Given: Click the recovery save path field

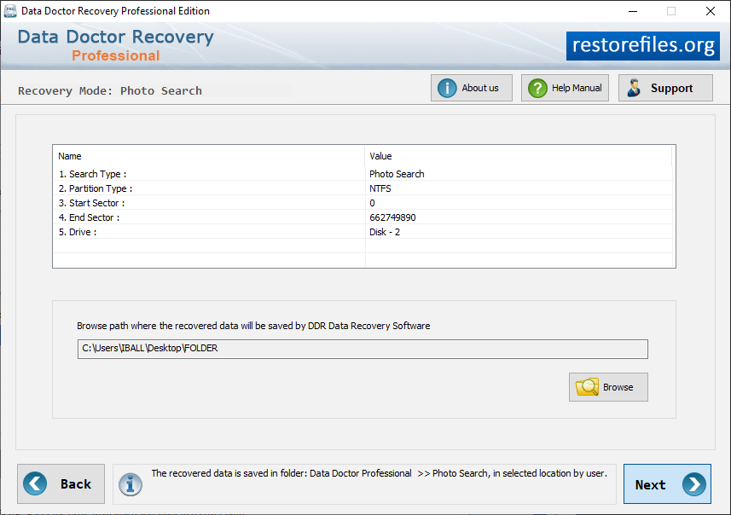Looking at the screenshot, I should click(363, 349).
